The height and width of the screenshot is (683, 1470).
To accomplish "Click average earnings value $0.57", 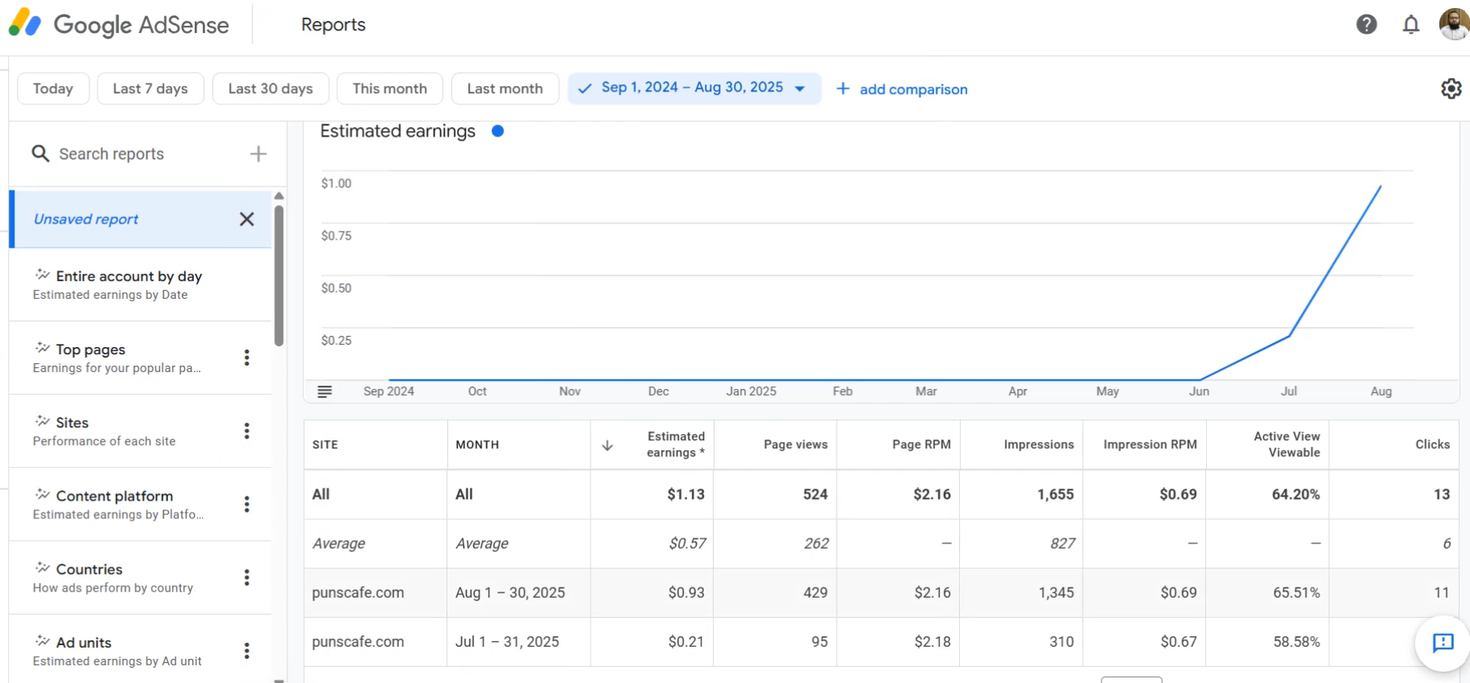I will [x=687, y=544].
